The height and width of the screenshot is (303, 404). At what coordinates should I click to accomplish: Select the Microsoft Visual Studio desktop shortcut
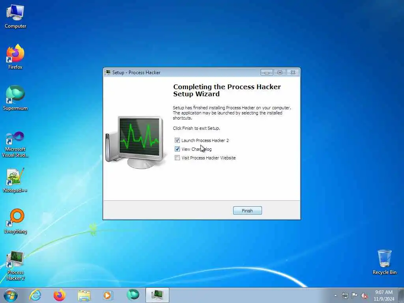(x=15, y=144)
